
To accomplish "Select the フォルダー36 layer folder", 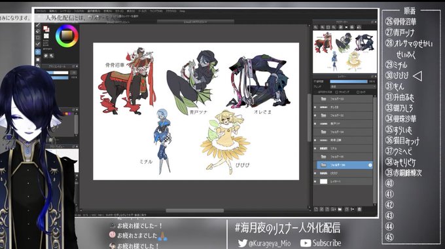I will (344, 165).
